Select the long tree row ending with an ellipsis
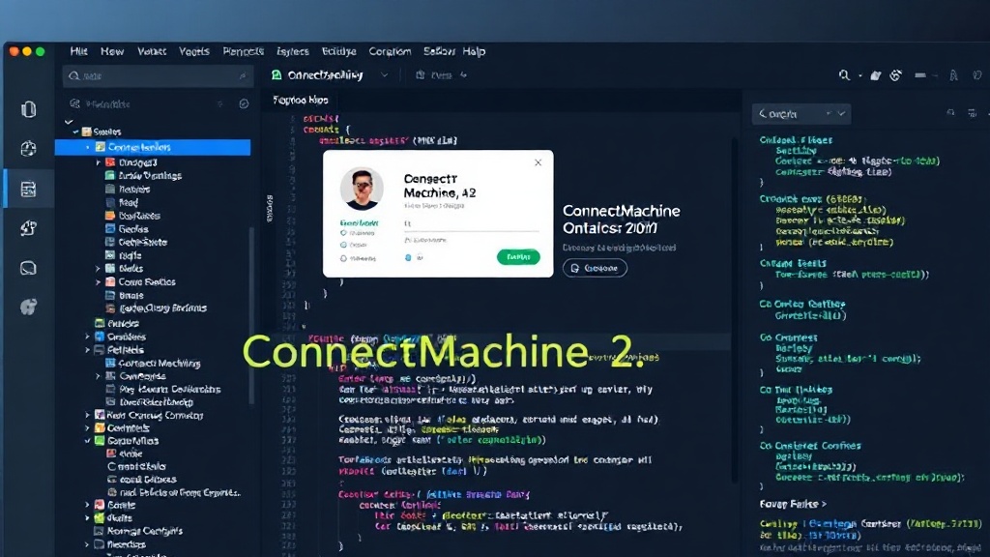 click(174, 492)
